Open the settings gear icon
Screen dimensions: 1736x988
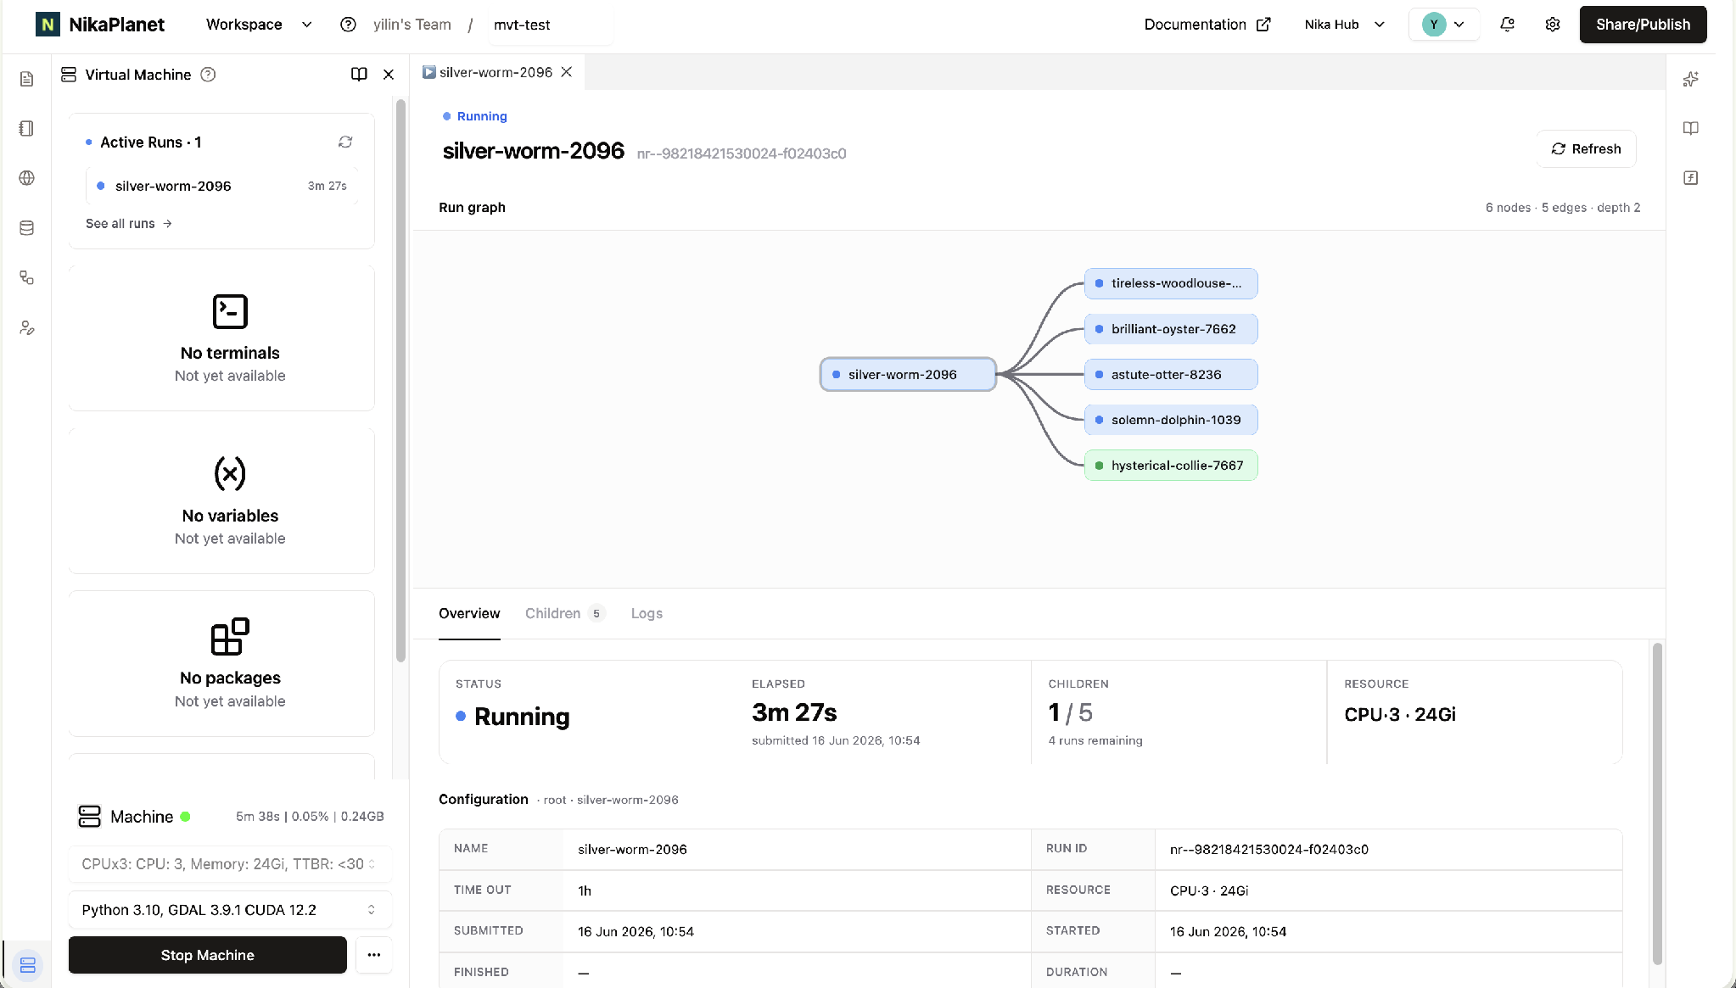coord(1553,25)
